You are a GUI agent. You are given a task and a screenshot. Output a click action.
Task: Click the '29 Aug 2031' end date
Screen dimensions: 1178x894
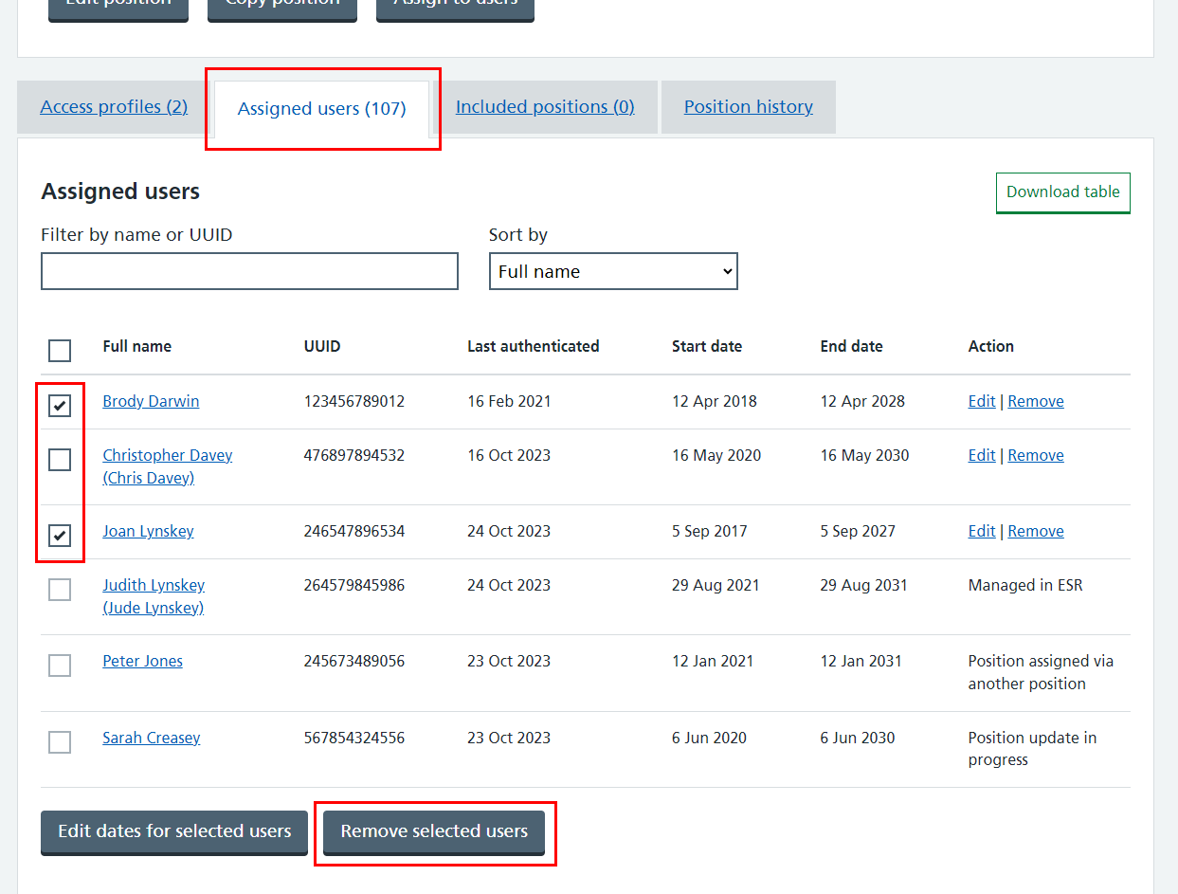[863, 585]
